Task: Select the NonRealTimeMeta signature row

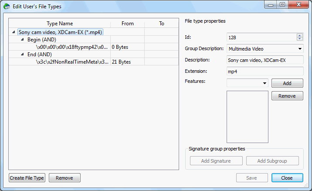Action: (x=94, y=62)
